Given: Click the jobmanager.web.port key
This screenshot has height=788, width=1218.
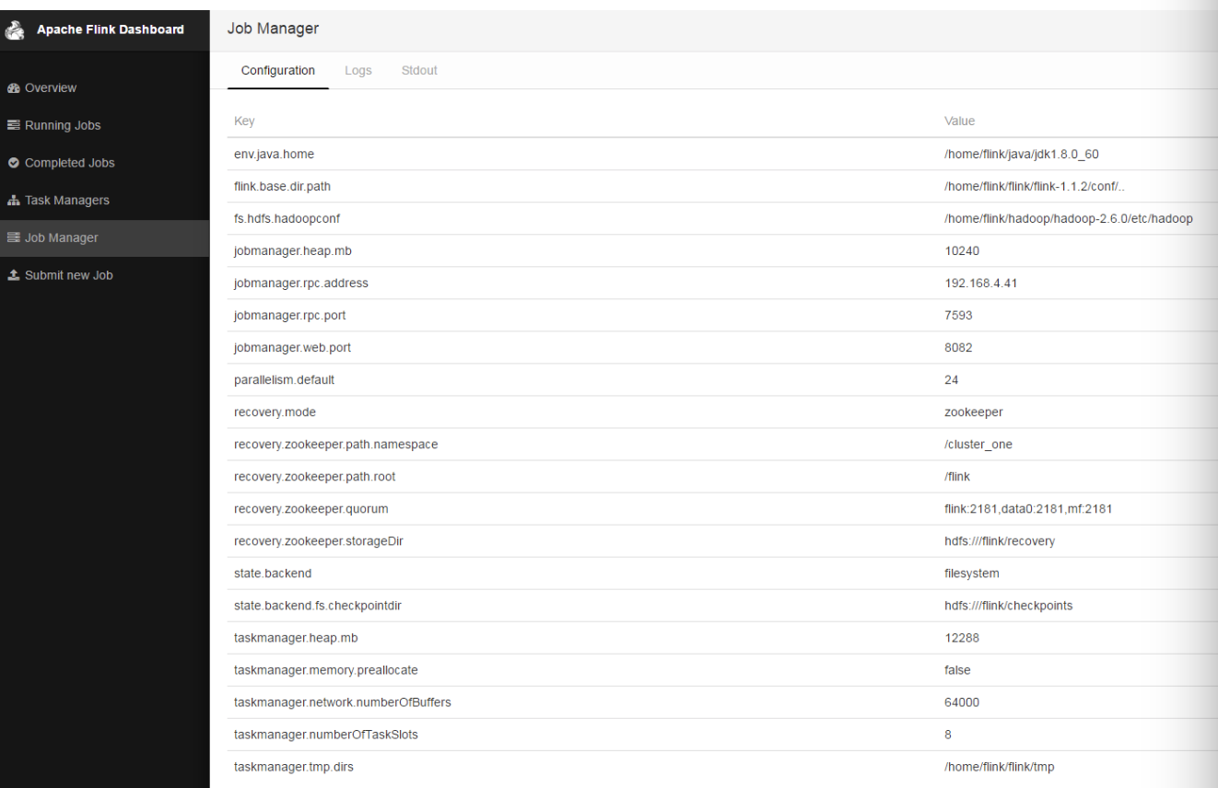Looking at the screenshot, I should pos(293,348).
